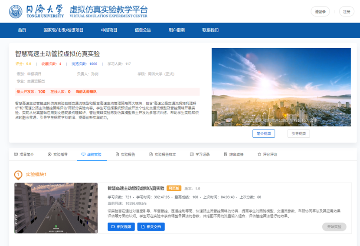The width and height of the screenshot is (360, 246).
Task: Open 信息公告 from the navigation bar
Action: click(143, 30)
